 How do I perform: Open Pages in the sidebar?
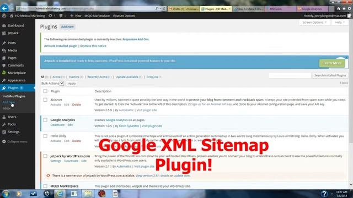12,58
